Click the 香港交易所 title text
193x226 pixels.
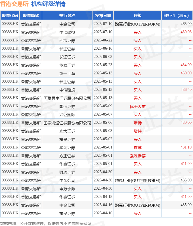[14, 4]
